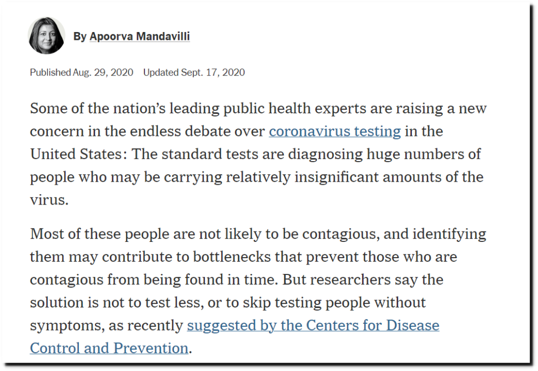Viewport: 538px width, 371px height.
Task: Follow the 'suggested by the Centers for Disease' link
Action: [x=313, y=325]
